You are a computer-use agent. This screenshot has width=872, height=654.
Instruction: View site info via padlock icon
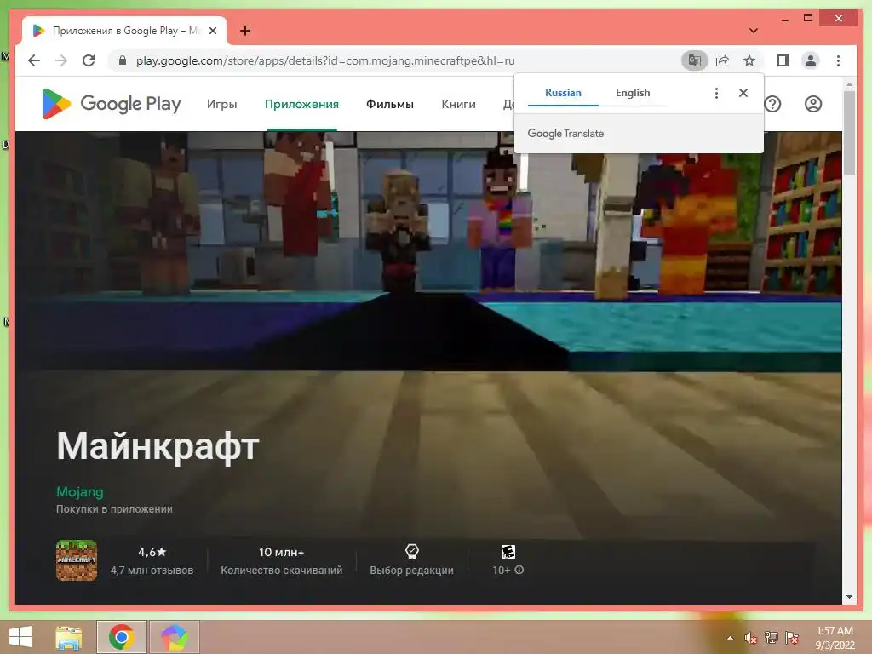point(123,60)
